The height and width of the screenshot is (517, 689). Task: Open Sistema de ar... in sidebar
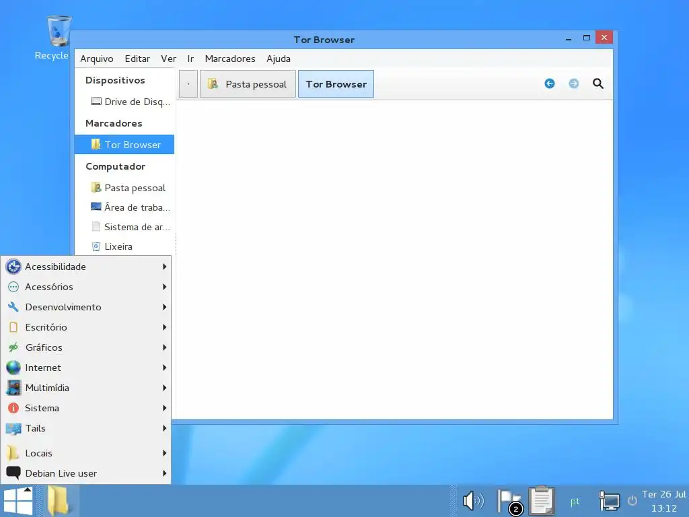[x=124, y=227]
